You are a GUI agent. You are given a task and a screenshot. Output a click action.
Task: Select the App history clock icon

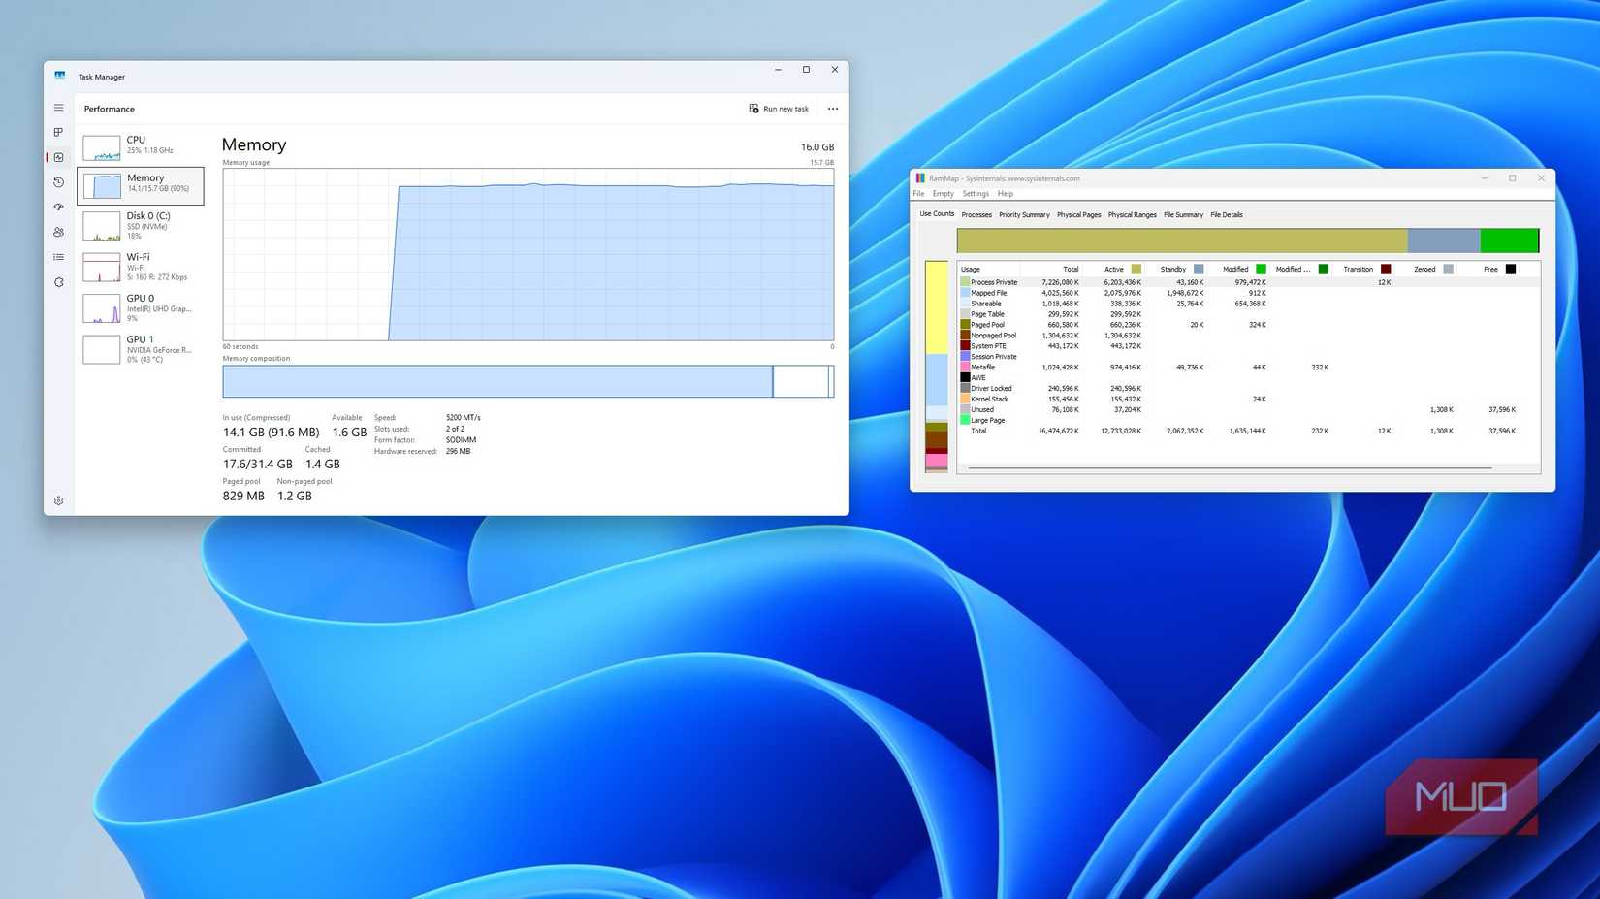[x=58, y=181]
